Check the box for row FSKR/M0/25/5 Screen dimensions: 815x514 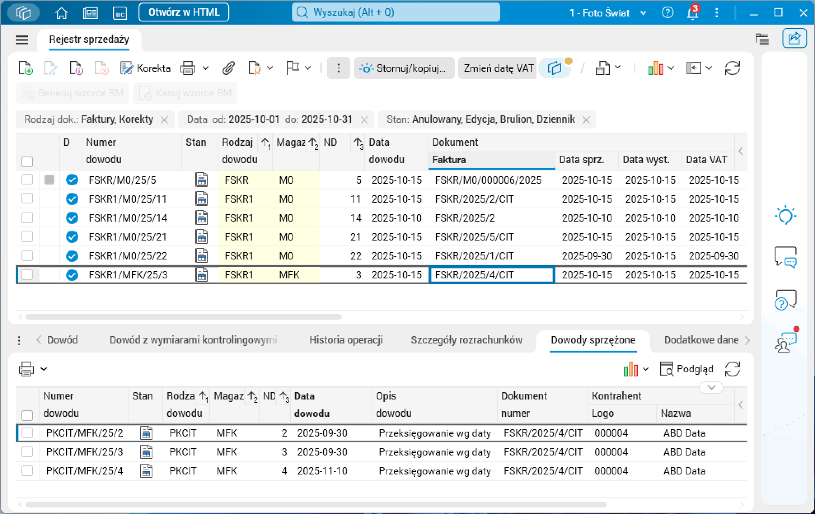pos(27,180)
